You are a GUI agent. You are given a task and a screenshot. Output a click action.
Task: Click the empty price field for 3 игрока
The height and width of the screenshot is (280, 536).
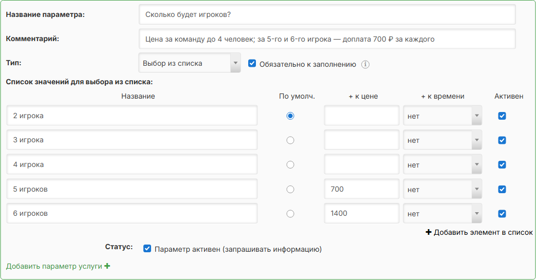click(x=362, y=140)
